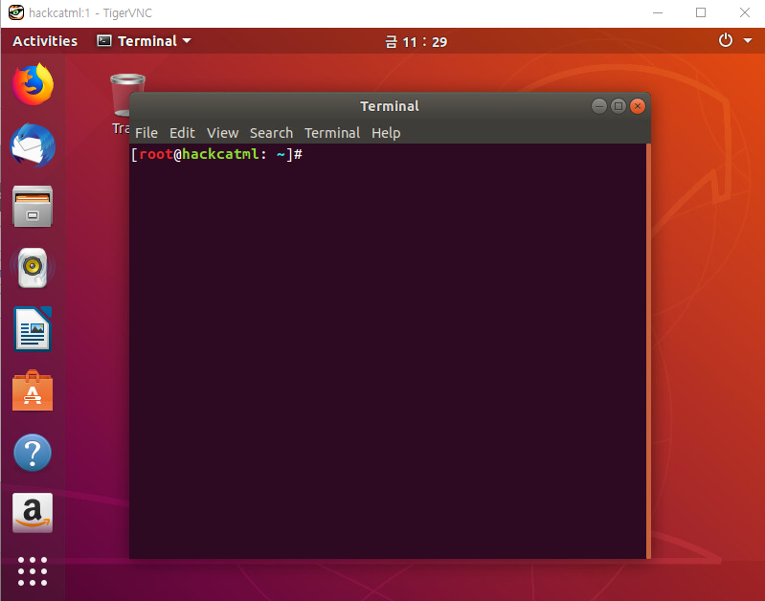Open LibreOffice Writer from the dock

pyautogui.click(x=33, y=329)
